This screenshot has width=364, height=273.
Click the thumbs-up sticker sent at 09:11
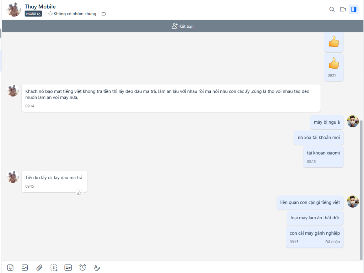click(333, 64)
